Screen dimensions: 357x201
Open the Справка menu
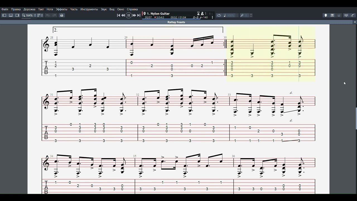point(132,9)
